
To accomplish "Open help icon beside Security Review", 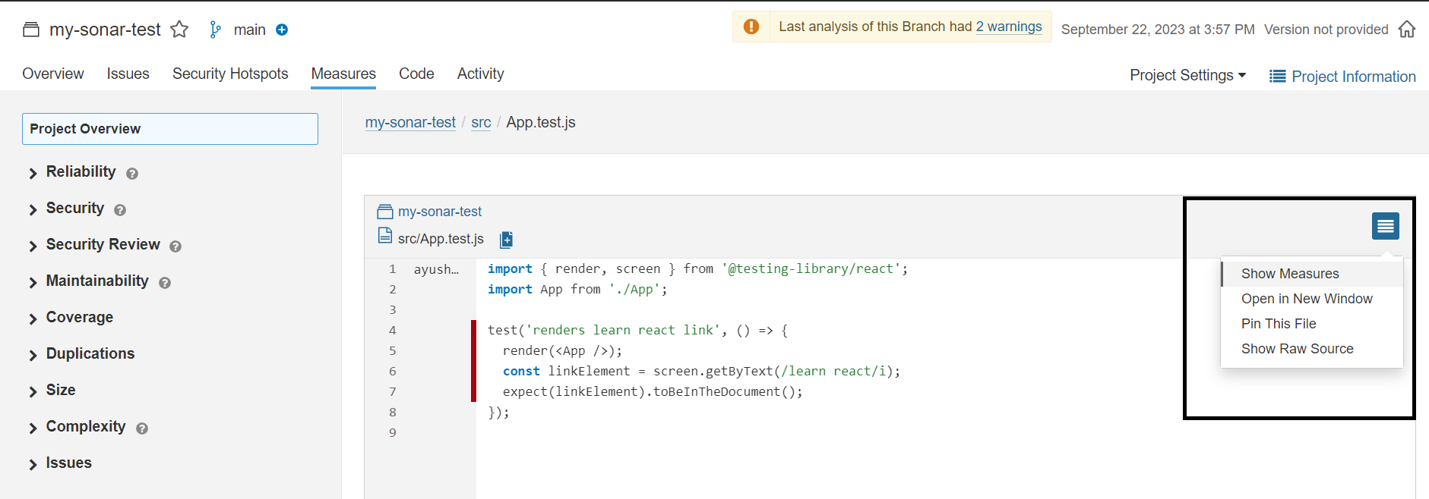I will (175, 246).
